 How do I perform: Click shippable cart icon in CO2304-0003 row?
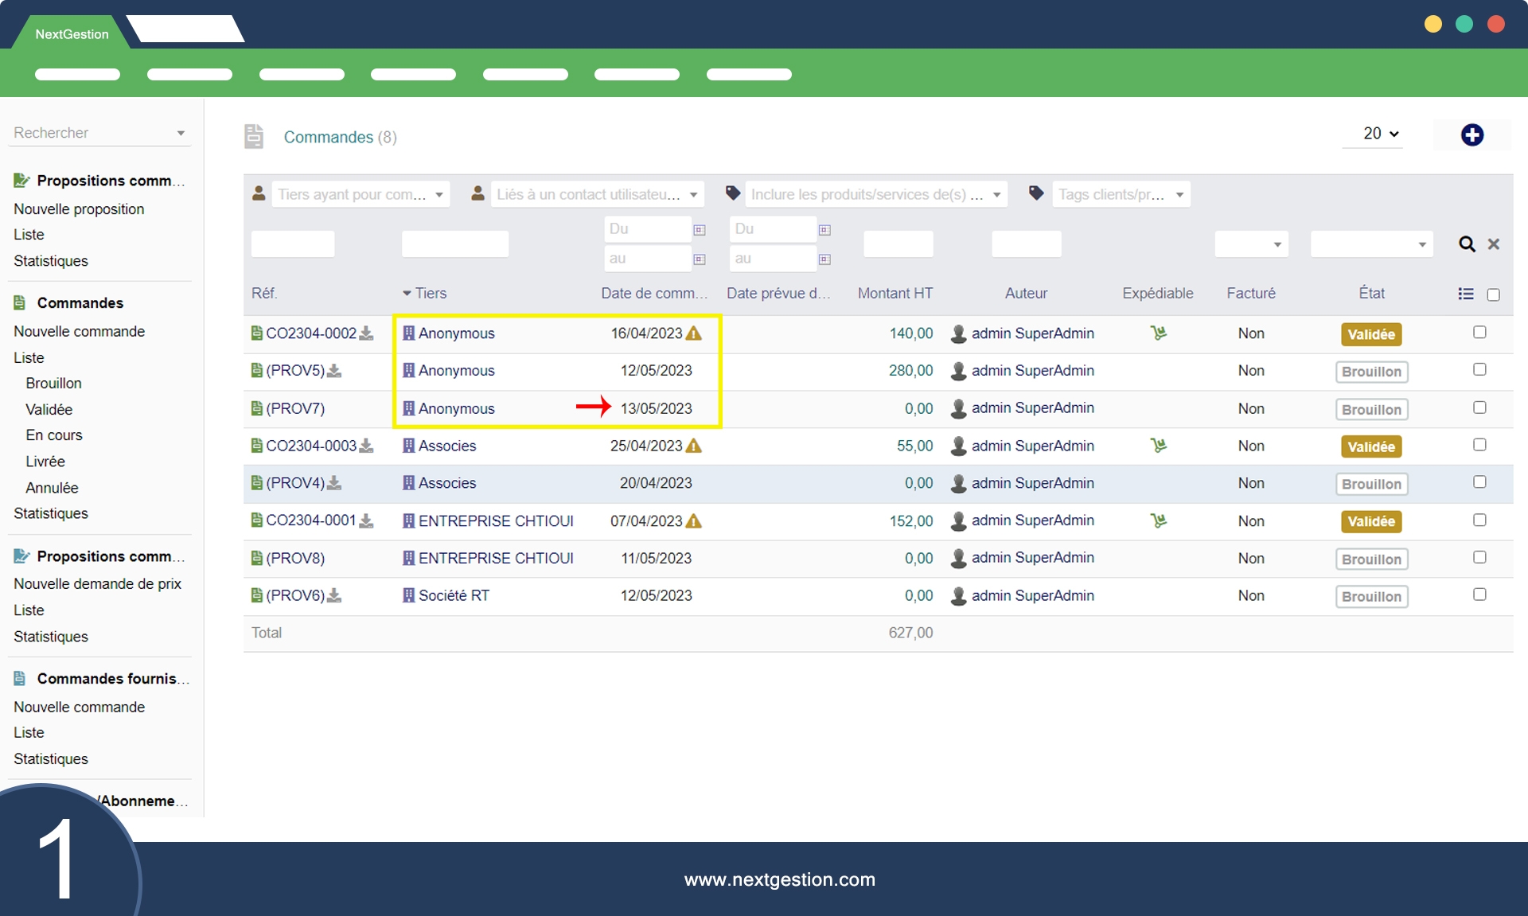(1158, 446)
